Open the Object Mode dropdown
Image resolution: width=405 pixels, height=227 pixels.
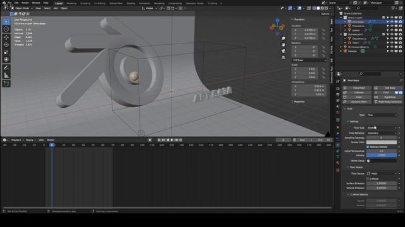click(22, 8)
